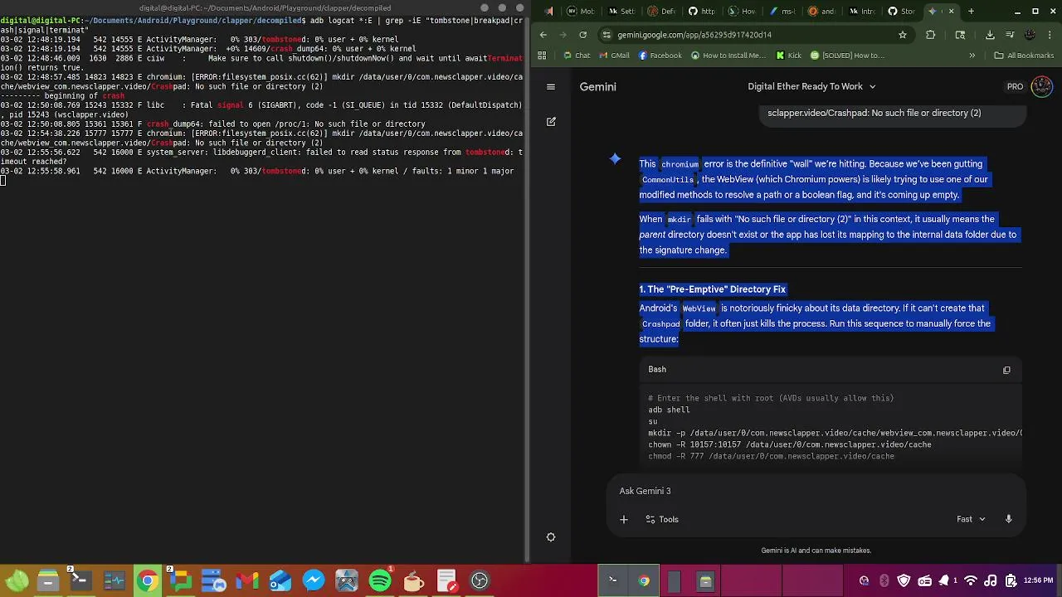
Task: Open Gemini settings gear in the sidebar
Action: point(551,537)
